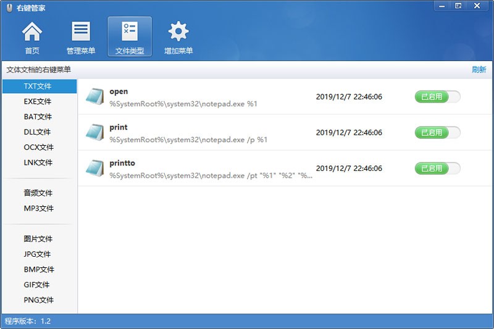
Task: Select DLL文件 in the sidebar
Action: tap(37, 132)
